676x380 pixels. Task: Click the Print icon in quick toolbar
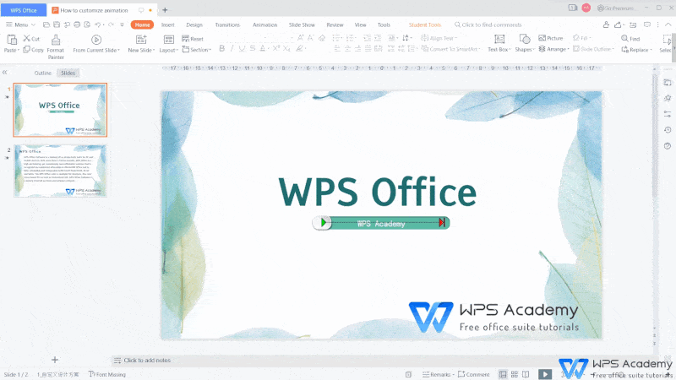pos(77,24)
